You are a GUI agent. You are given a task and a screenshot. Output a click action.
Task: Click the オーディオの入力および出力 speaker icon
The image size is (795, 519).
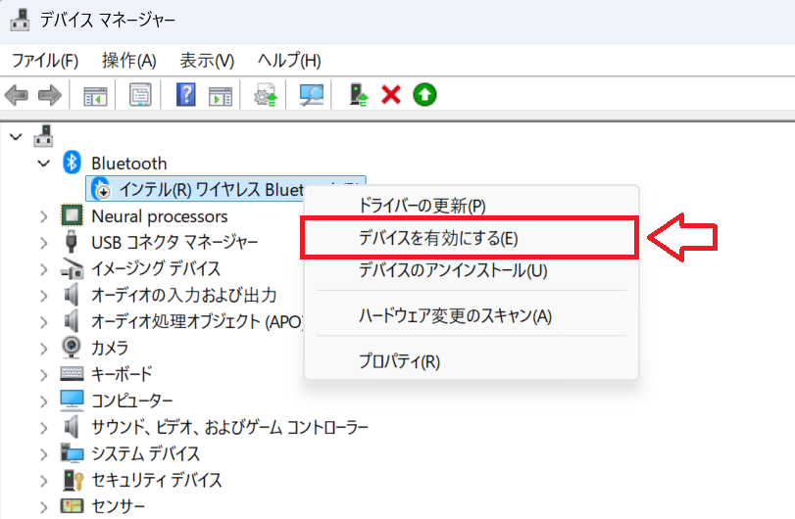click(x=72, y=295)
